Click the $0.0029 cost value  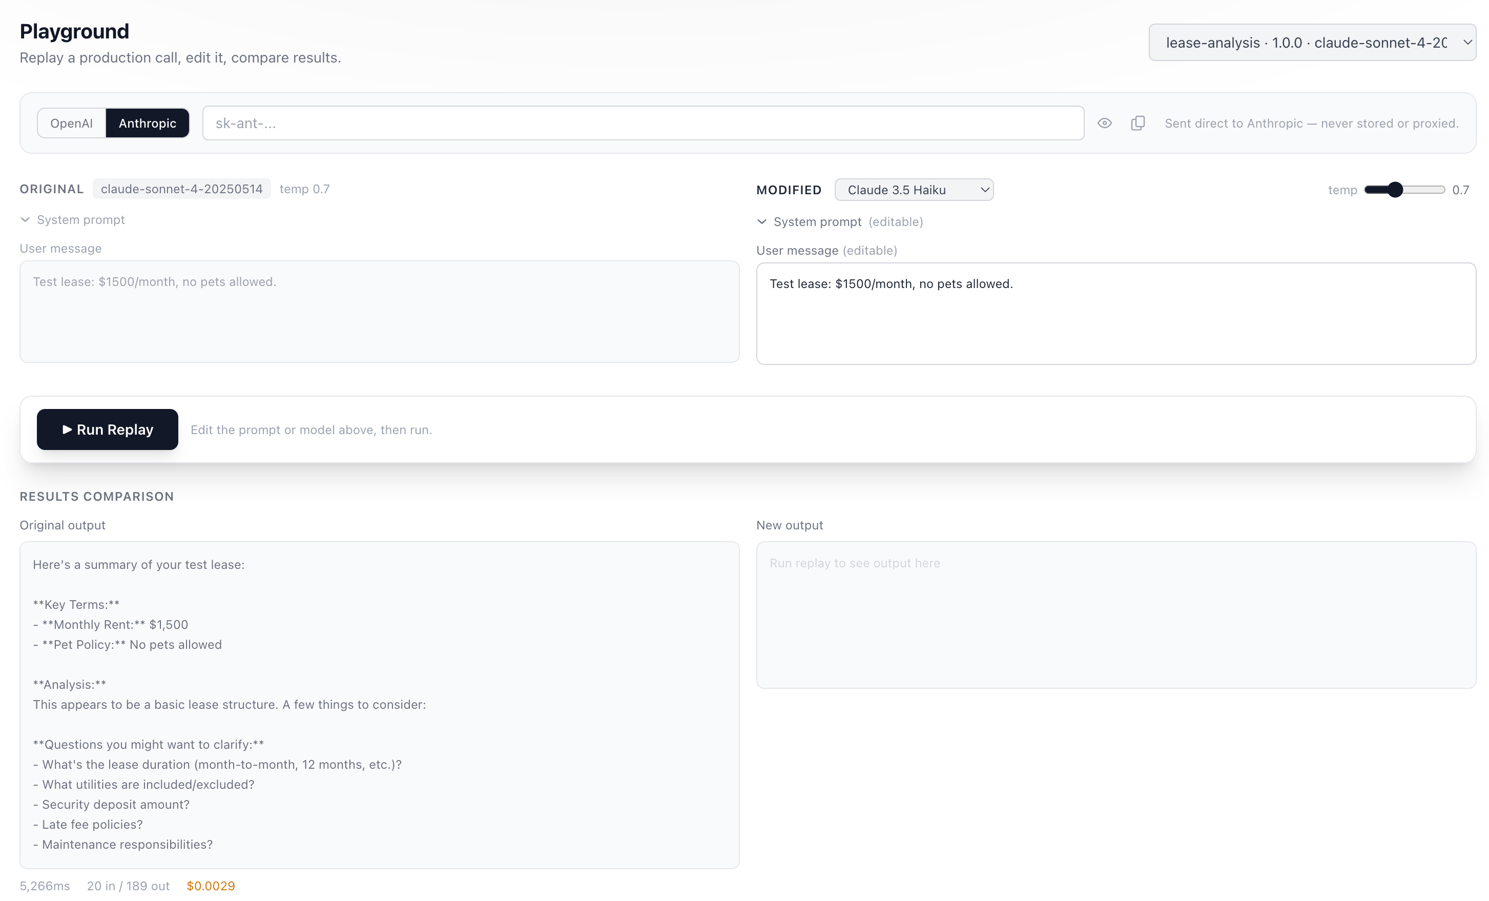click(x=210, y=885)
